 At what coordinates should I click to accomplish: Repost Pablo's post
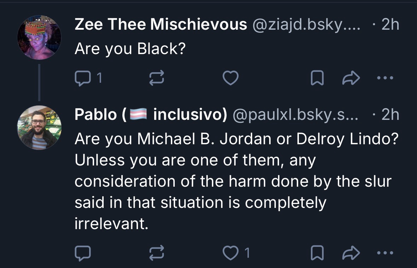tap(157, 252)
